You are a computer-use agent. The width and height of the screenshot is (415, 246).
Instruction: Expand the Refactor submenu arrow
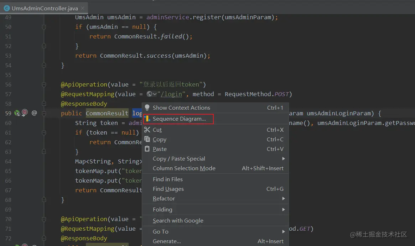click(284, 198)
